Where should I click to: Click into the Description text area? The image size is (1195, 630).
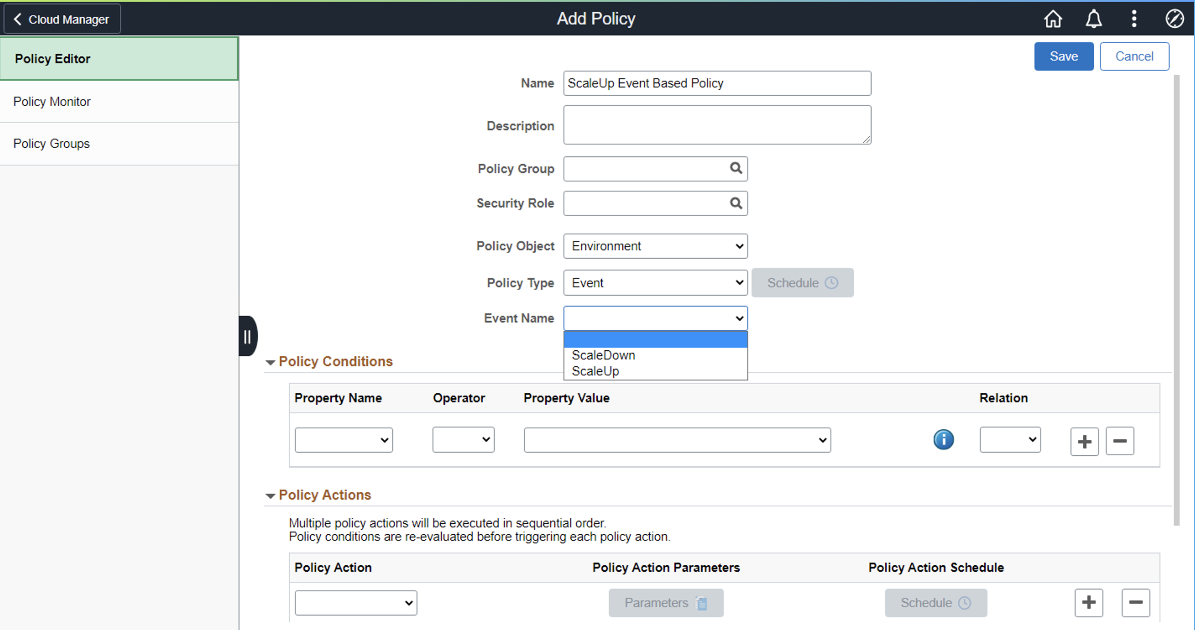[717, 125]
